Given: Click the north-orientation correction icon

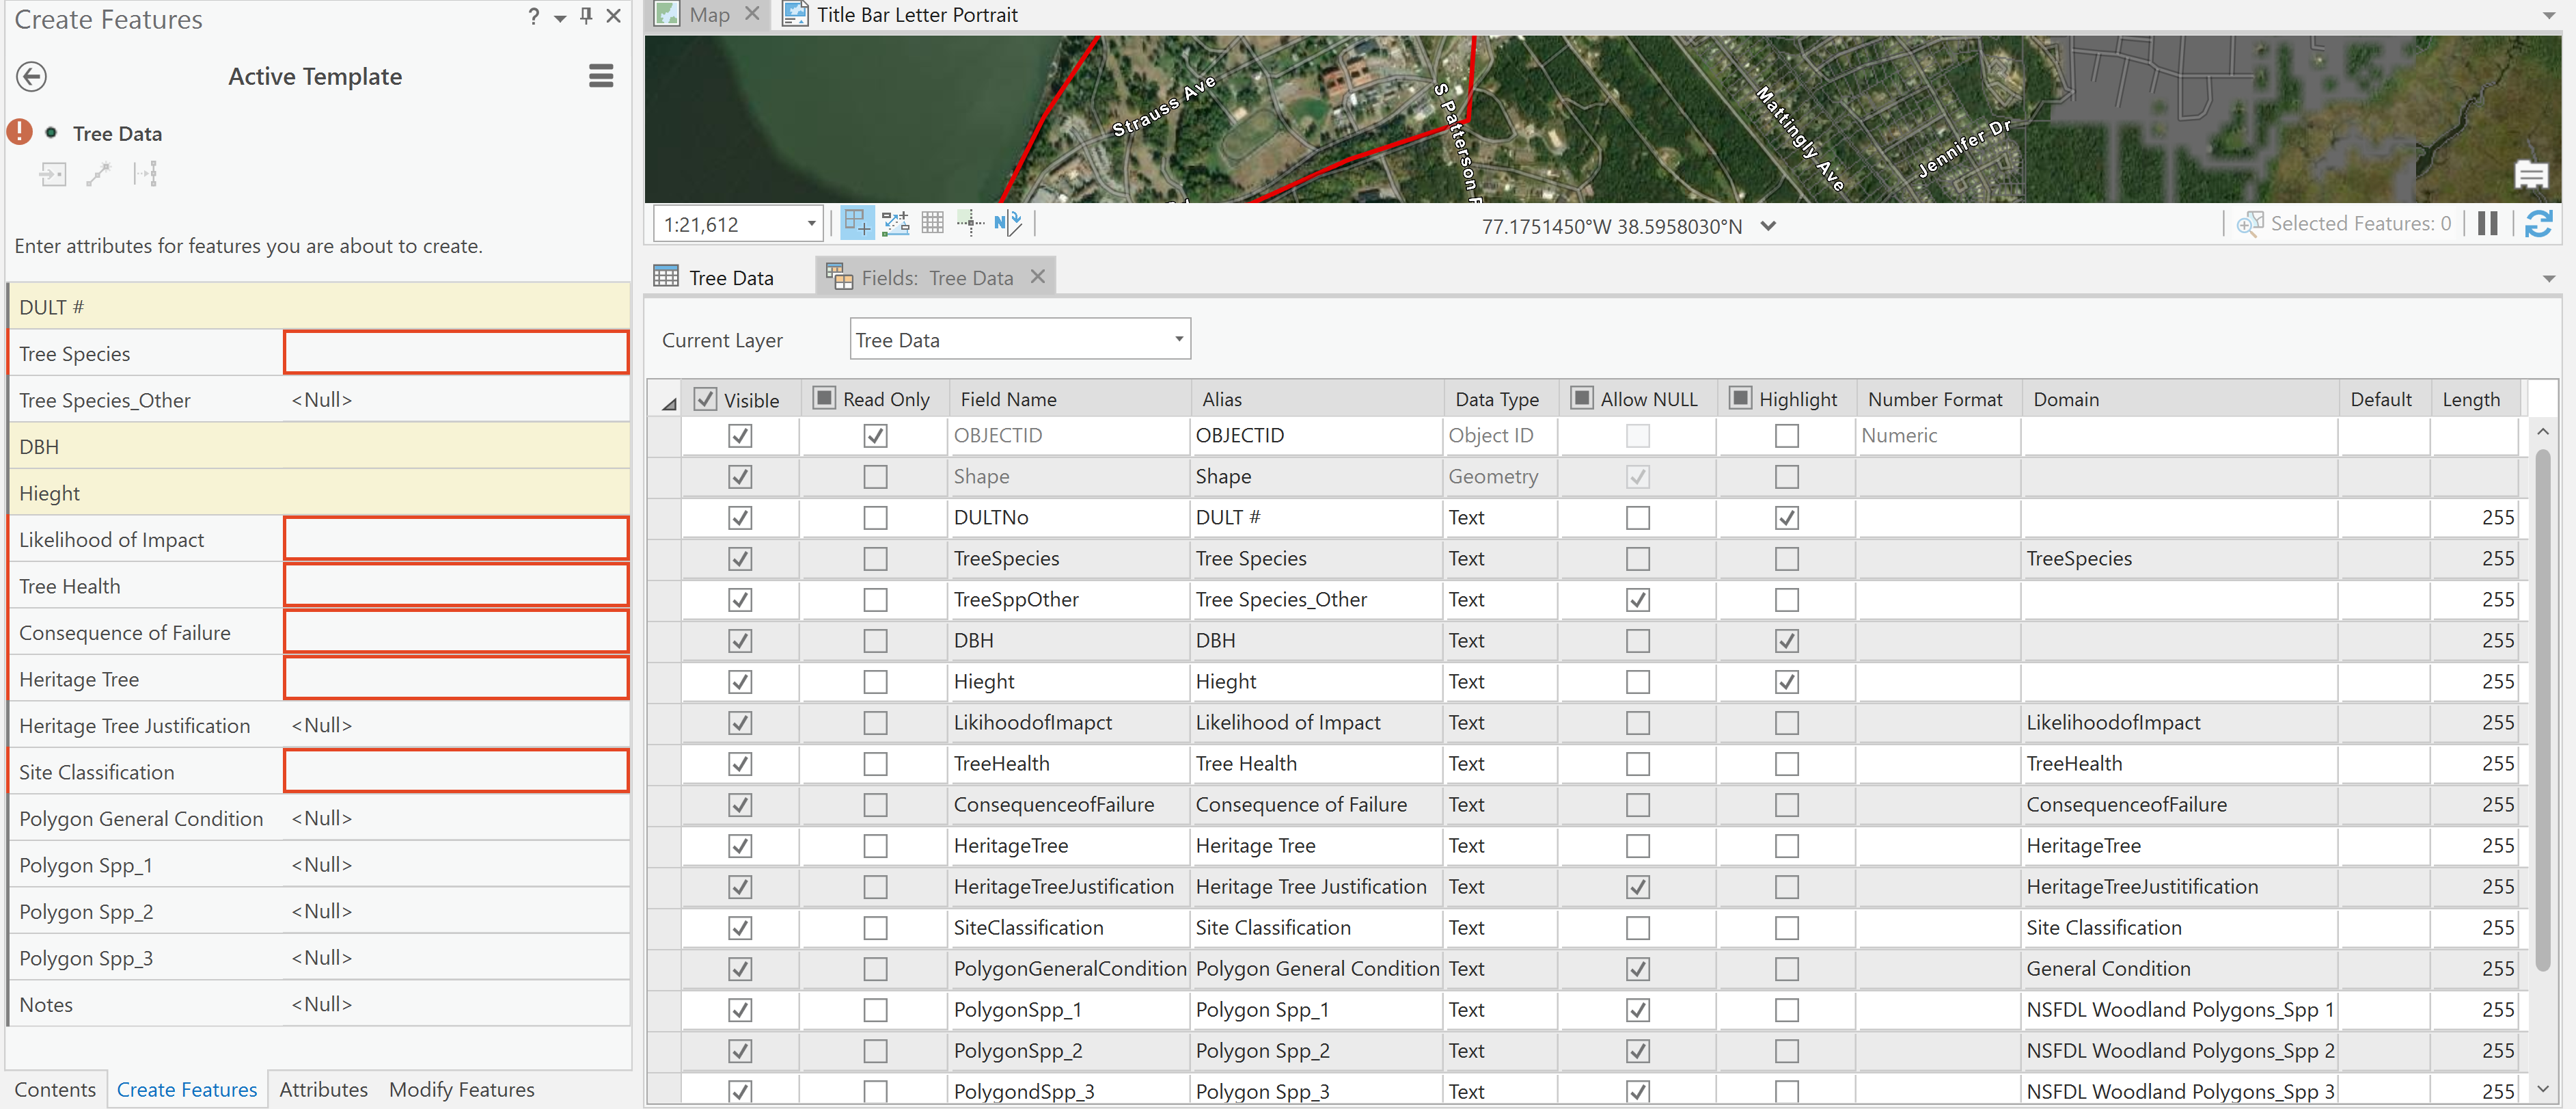Looking at the screenshot, I should coord(1007,223).
